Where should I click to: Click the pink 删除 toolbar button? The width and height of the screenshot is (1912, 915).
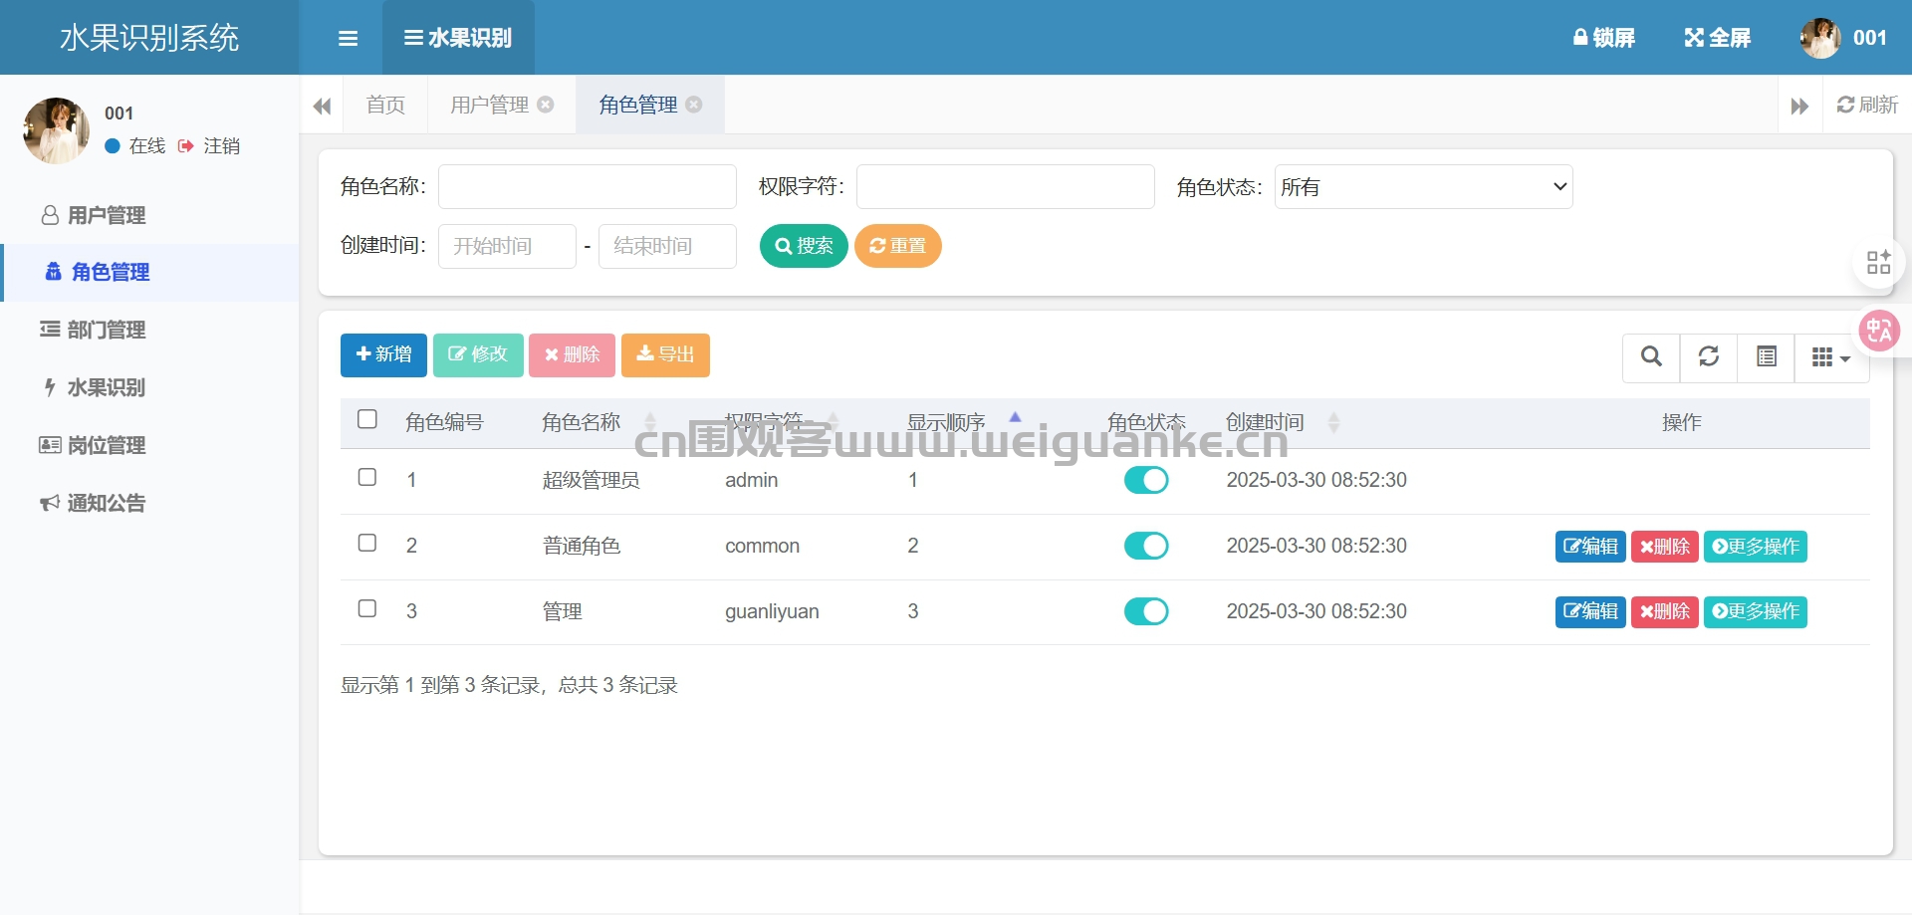(572, 355)
